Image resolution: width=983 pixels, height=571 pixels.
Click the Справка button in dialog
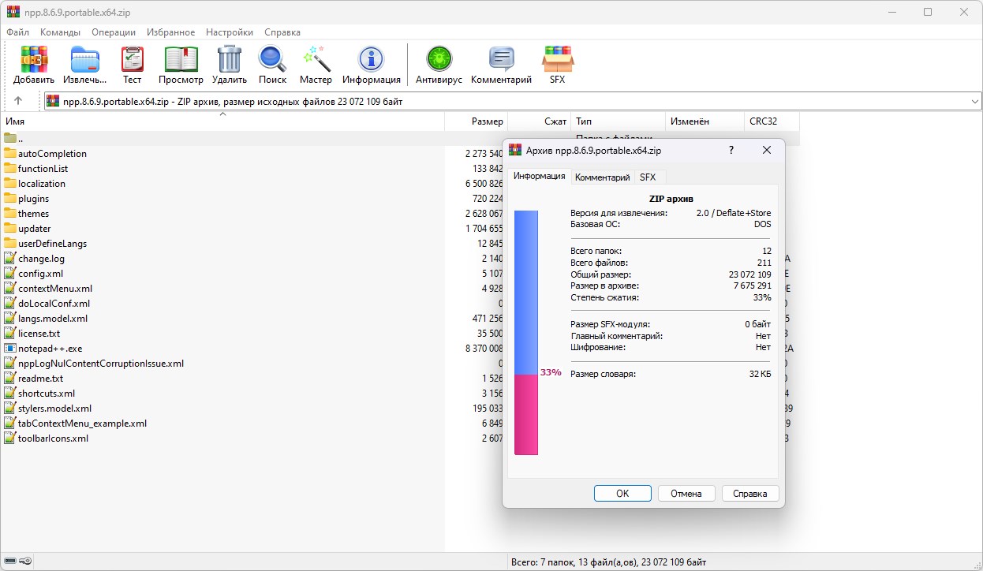click(750, 494)
